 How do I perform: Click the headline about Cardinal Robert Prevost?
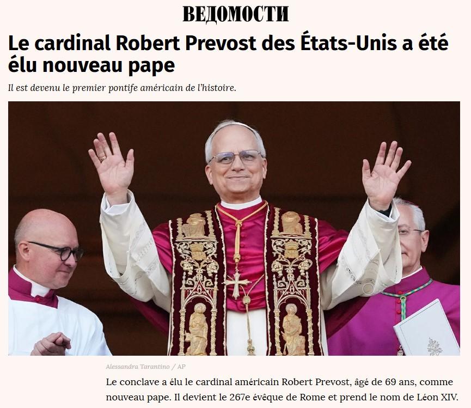tap(228, 54)
